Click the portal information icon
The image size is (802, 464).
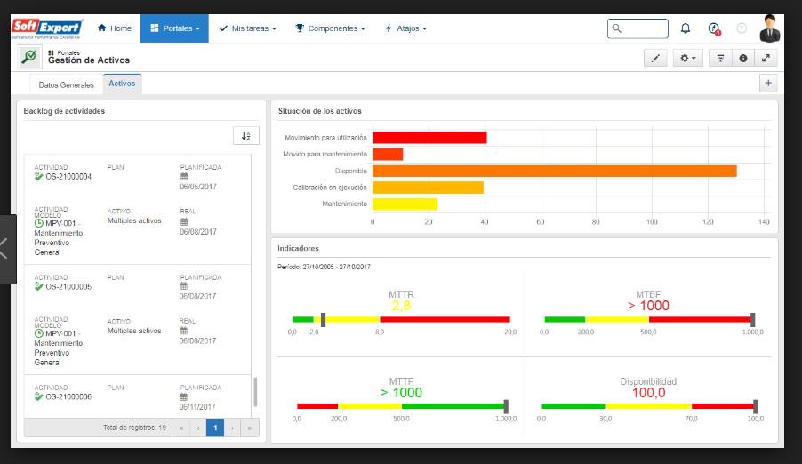pos(743,58)
